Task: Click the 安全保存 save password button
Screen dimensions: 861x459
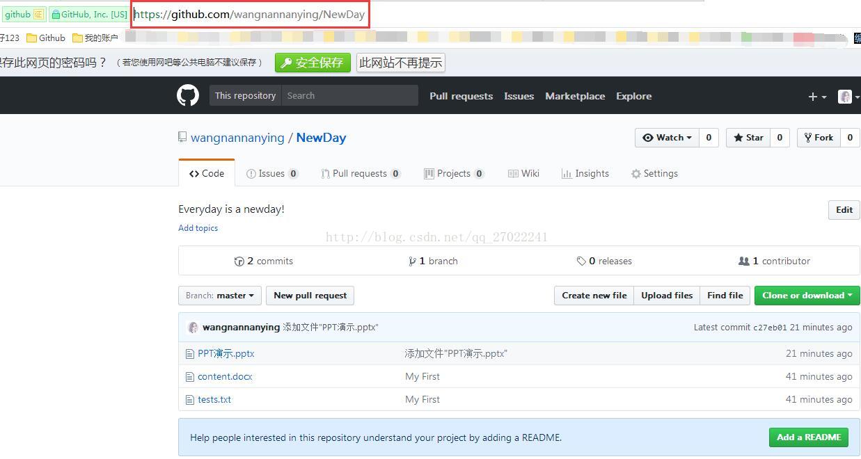Action: pos(313,63)
